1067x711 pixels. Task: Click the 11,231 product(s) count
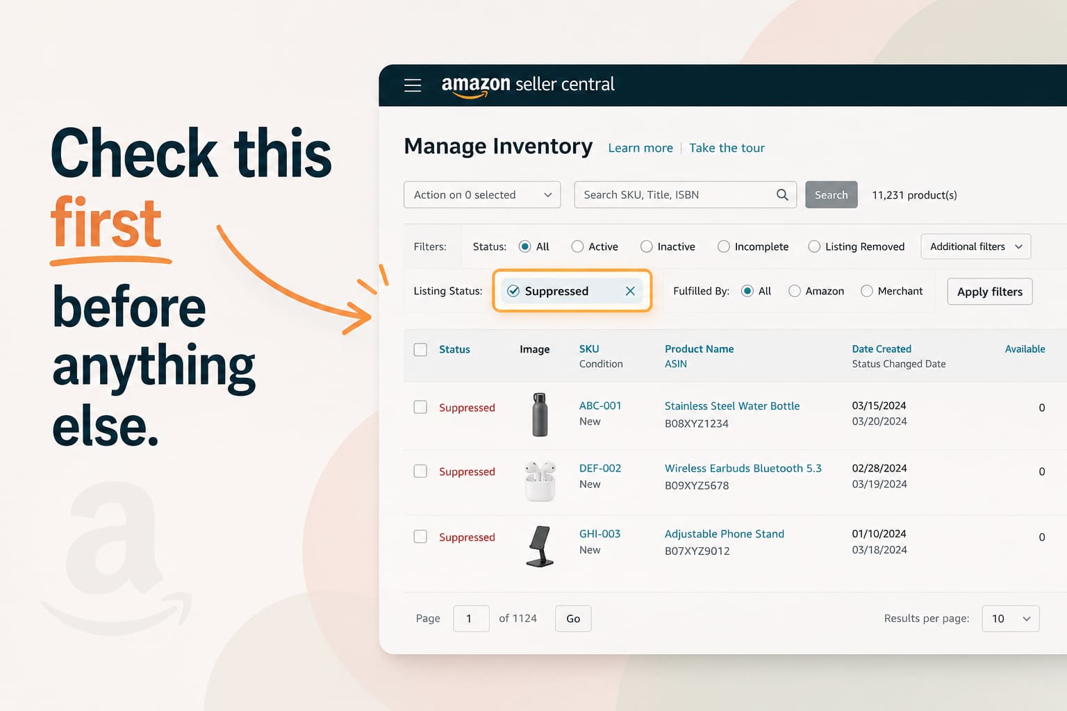tap(914, 195)
